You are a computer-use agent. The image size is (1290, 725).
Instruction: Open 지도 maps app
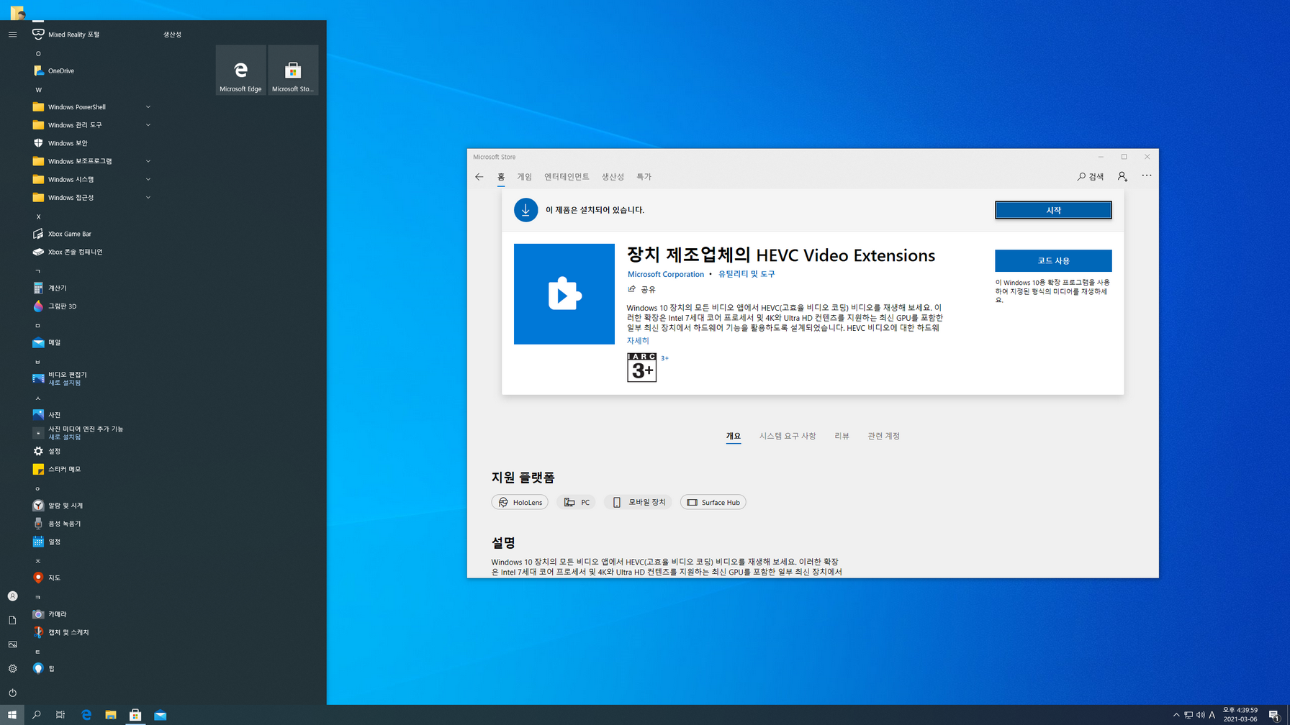tap(92, 578)
